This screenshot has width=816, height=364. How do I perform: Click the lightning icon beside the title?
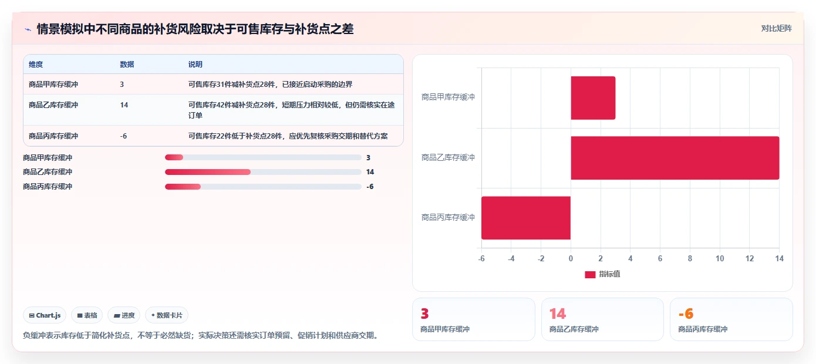point(28,29)
